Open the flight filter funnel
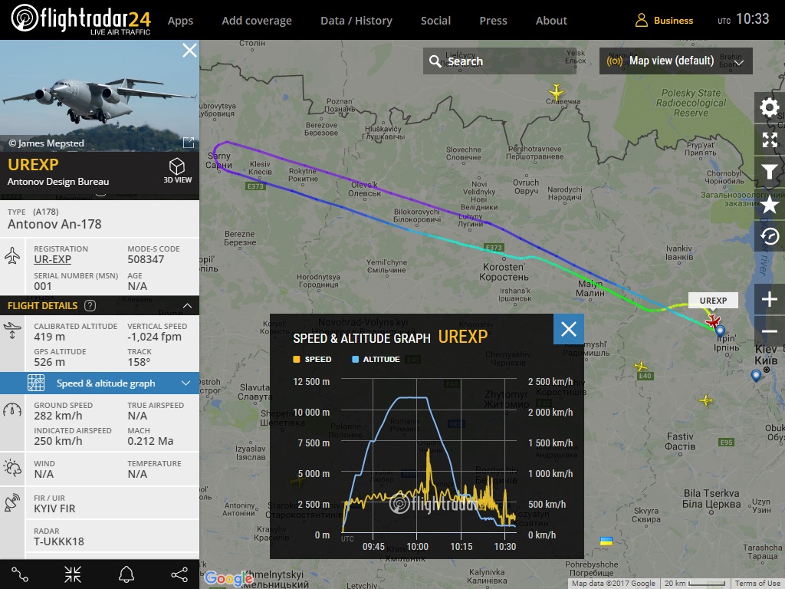 pos(769,173)
